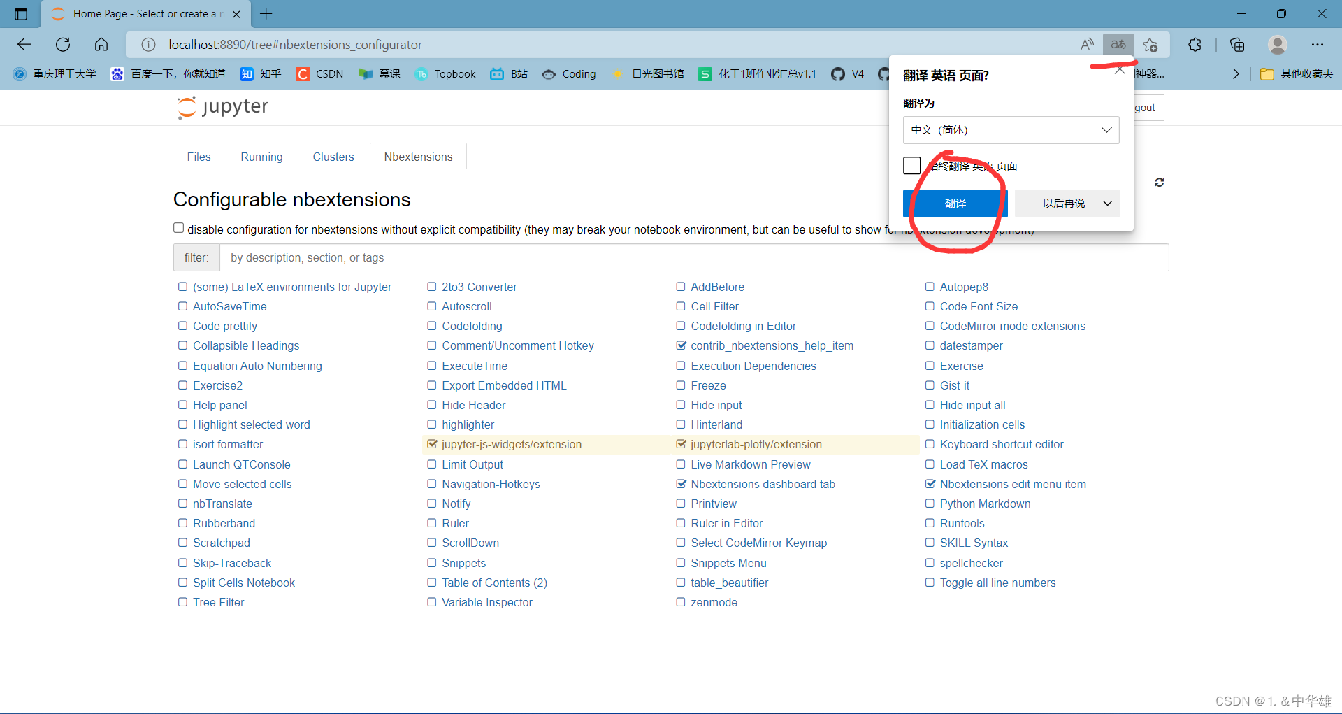The height and width of the screenshot is (714, 1342).
Task: Enable the Scratchpad checkbox
Action: [182, 543]
